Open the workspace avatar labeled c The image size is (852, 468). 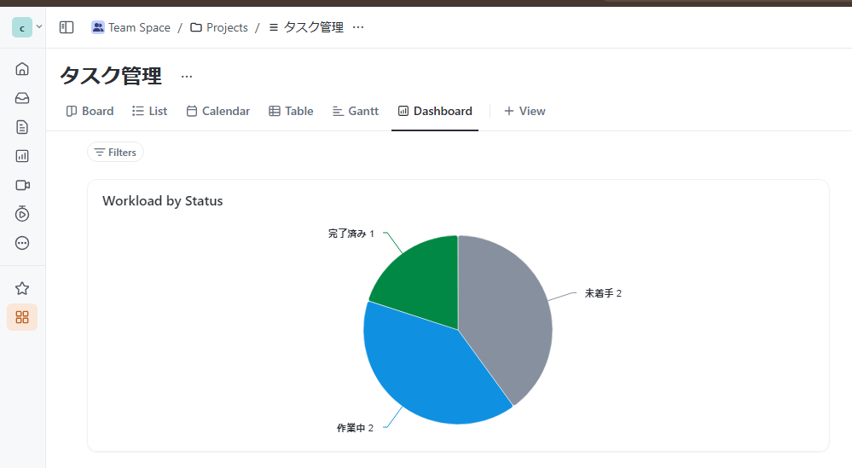(22, 27)
